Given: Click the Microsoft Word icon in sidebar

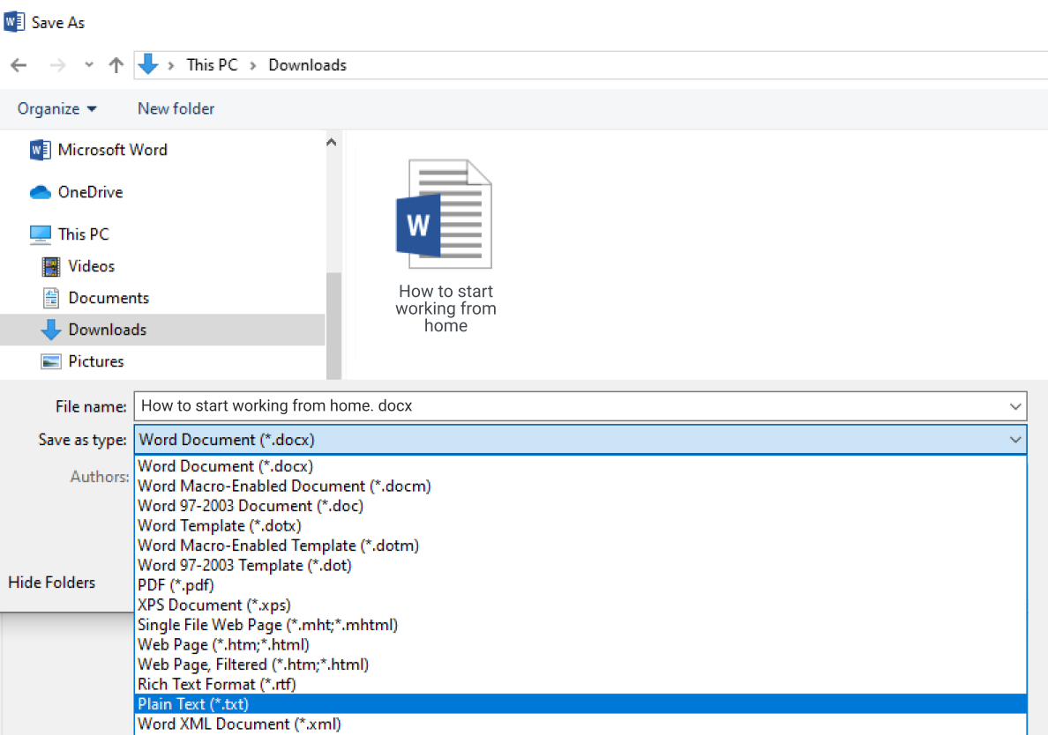Looking at the screenshot, I should 40,150.
